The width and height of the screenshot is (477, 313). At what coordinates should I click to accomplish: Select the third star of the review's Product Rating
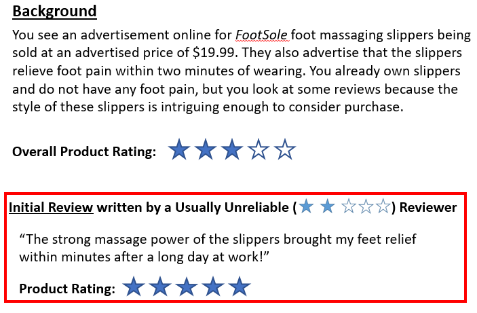185,288
